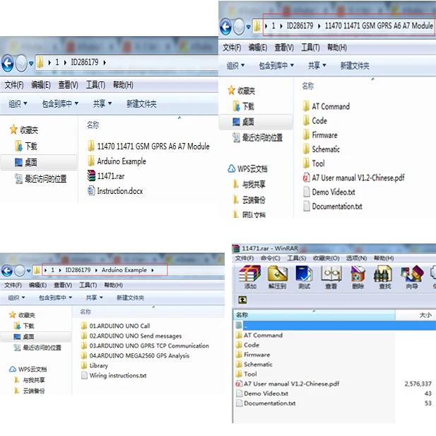Expand breadcrumb arrow after Arduino Example
Image resolution: width=436 pixels, height=436 pixels.
click(x=153, y=270)
